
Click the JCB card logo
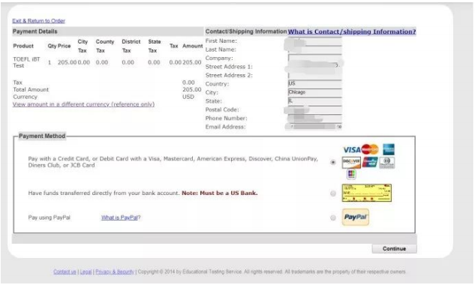click(x=351, y=174)
